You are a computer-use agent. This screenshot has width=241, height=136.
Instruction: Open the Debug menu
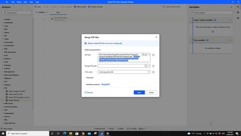pos(19,2)
